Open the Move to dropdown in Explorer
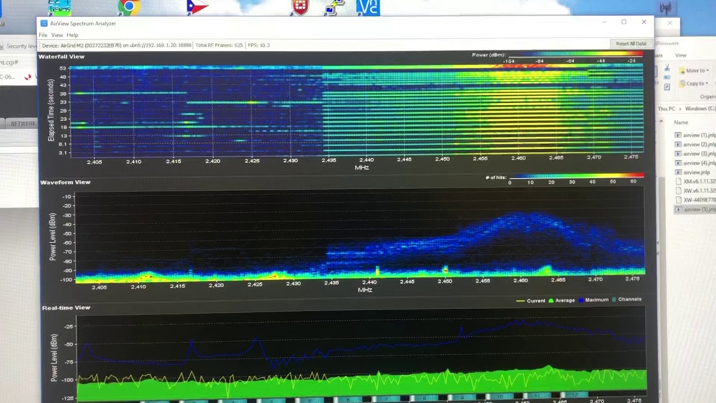This screenshot has width=716, height=403. pyautogui.click(x=695, y=71)
